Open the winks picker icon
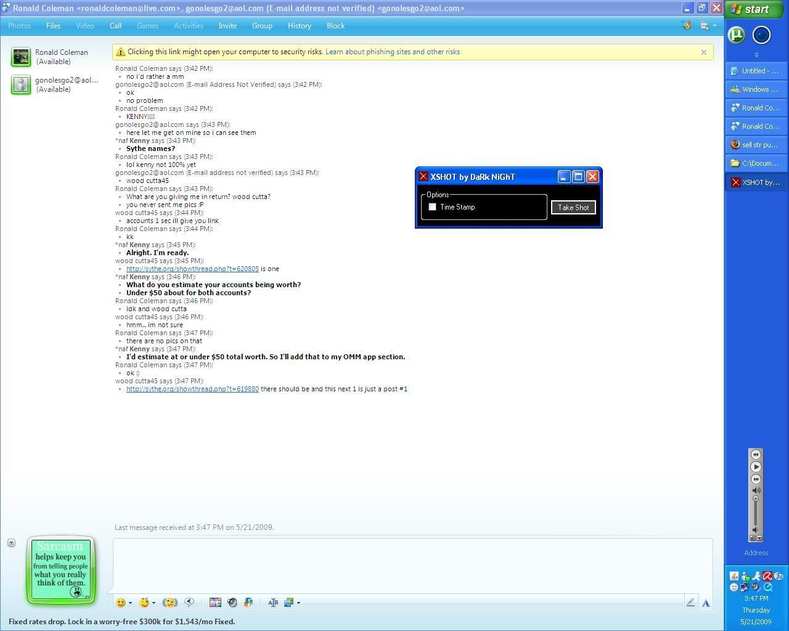 (144, 603)
